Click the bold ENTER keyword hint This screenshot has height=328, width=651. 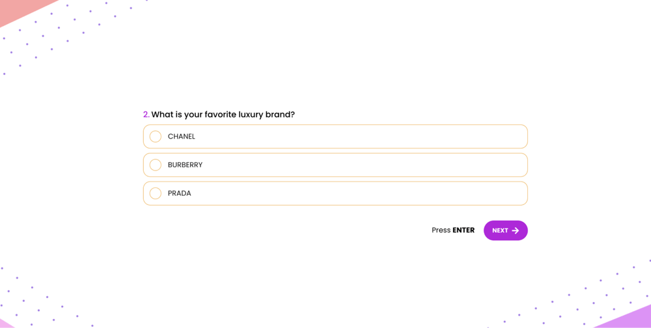point(464,230)
